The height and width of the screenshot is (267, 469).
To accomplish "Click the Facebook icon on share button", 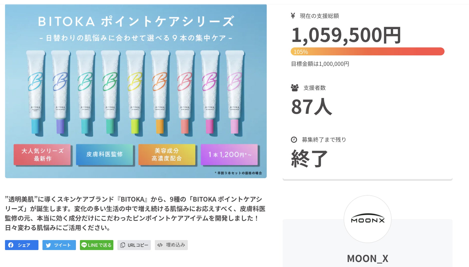I will pos(11,245).
